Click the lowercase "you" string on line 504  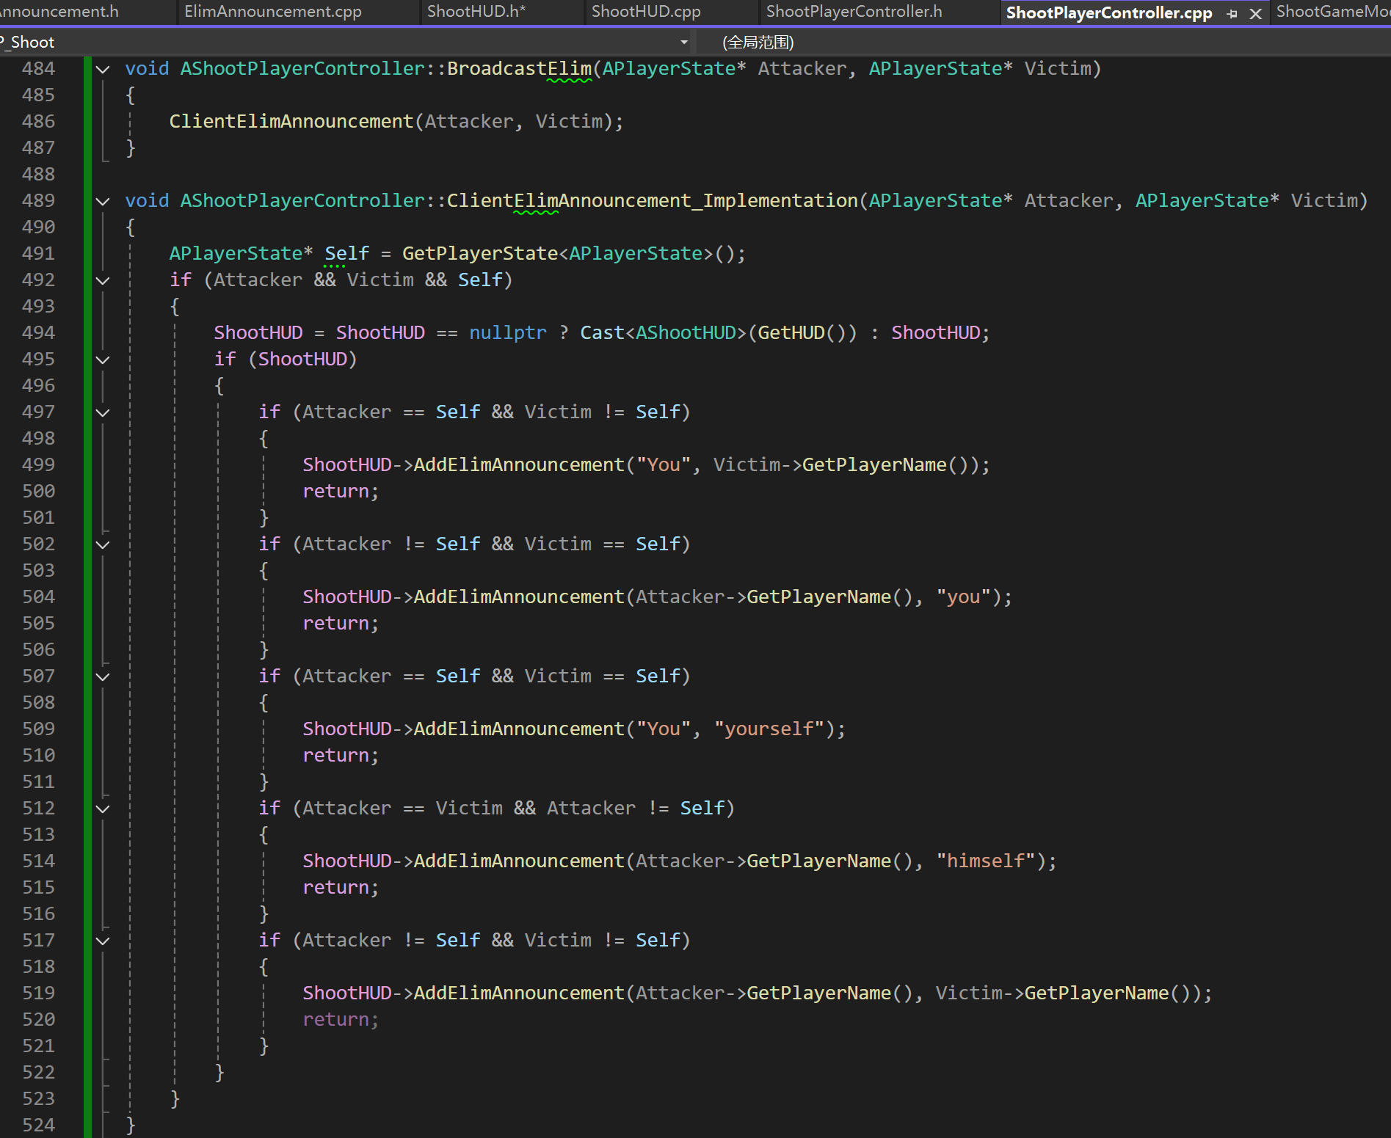click(x=964, y=597)
